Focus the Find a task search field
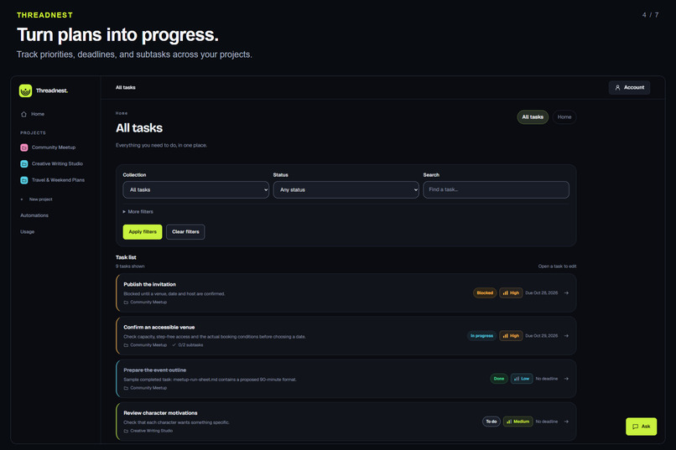Screen dimensions: 676x450 coord(496,190)
